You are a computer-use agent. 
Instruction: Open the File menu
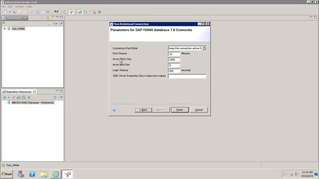point(3,6)
